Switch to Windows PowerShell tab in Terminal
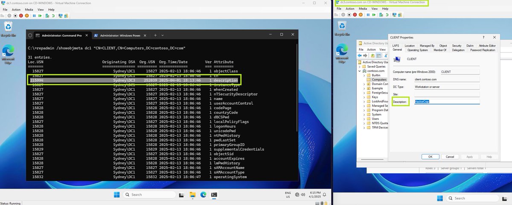The width and height of the screenshot is (512, 205). (x=120, y=35)
